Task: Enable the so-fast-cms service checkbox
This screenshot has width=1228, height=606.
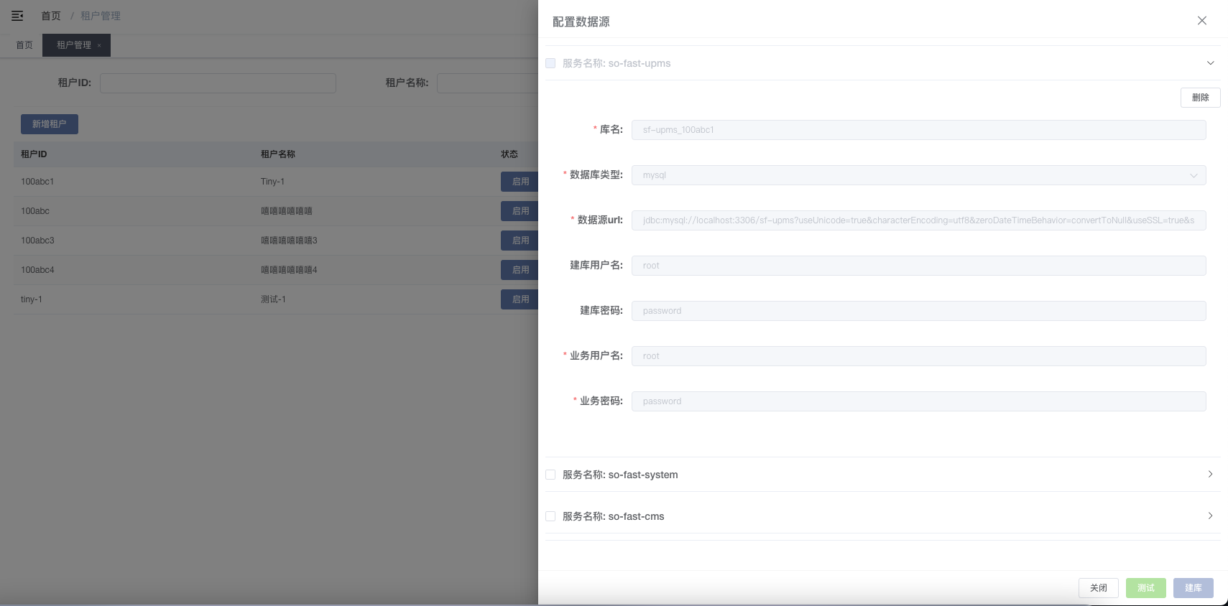Action: click(550, 516)
